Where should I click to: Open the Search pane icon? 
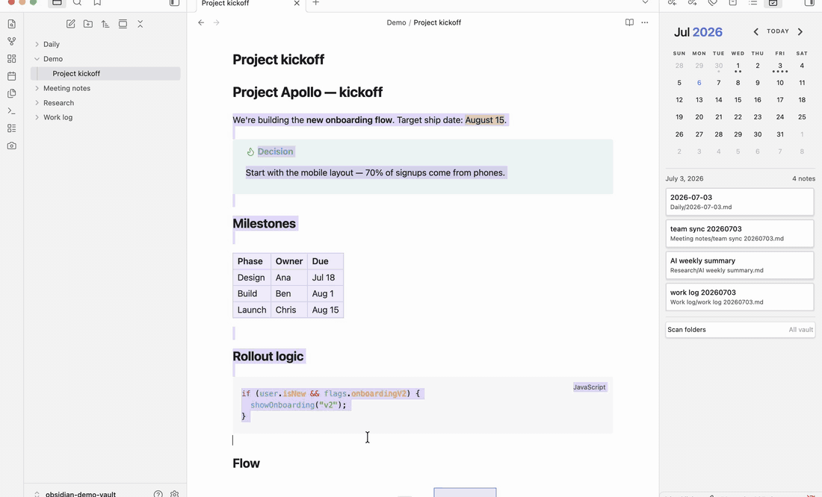tap(77, 3)
